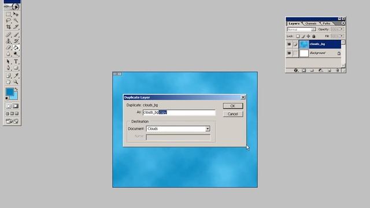
Task: Open the Document dropdown in dialog
Action: [208, 129]
